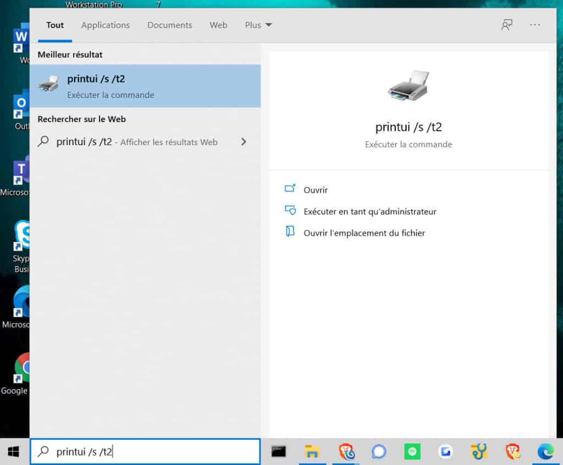Click the large printer icon in preview pane

tap(409, 85)
